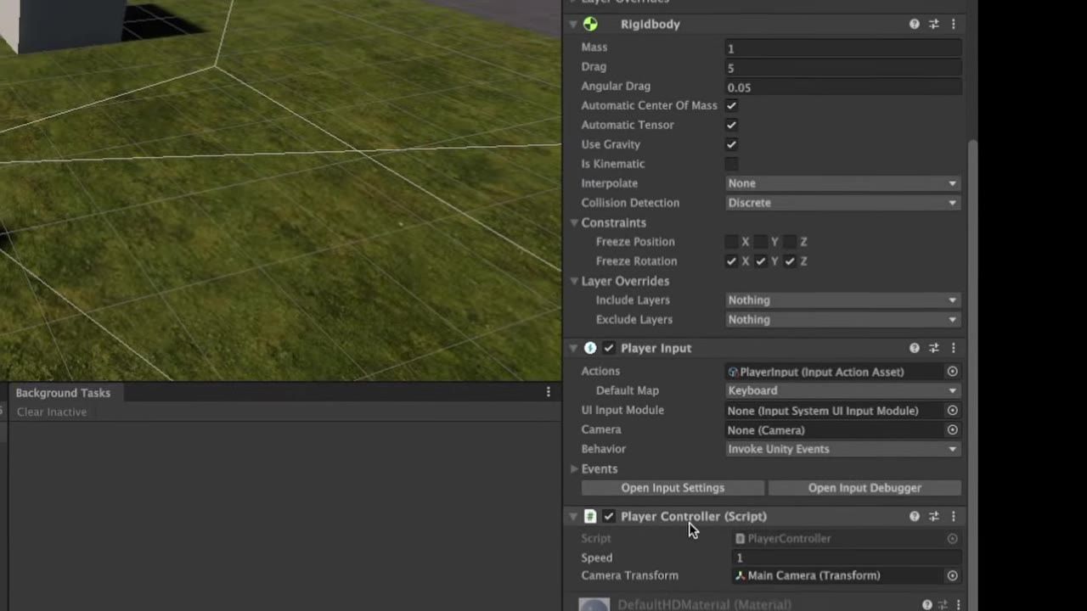Open Player Input preset selector icon
Screen dimensions: 1087x611
[x=933, y=348]
